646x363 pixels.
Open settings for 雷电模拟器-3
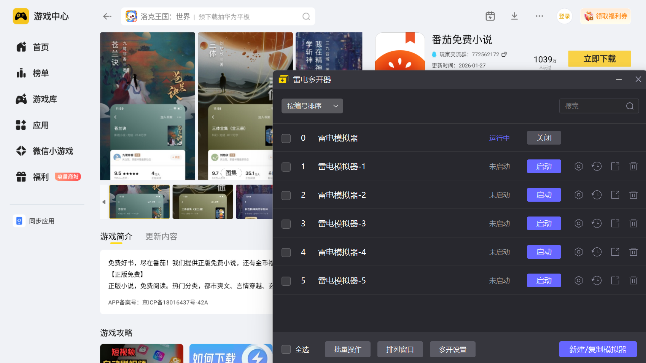[578, 223]
